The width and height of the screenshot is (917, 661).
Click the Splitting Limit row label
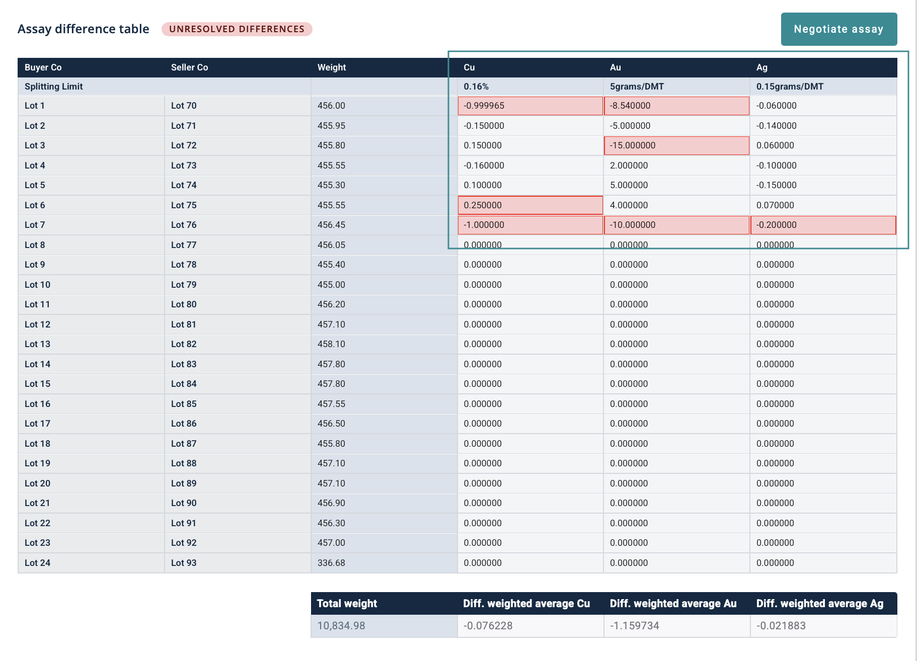(54, 87)
